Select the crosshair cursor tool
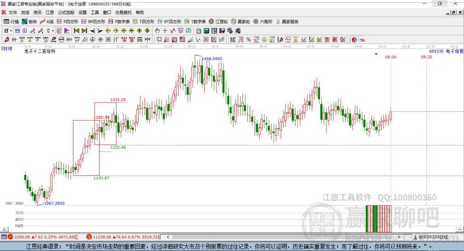 pos(165,31)
